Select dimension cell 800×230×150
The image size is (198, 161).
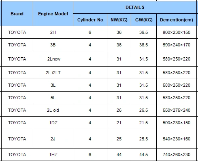click(177, 32)
